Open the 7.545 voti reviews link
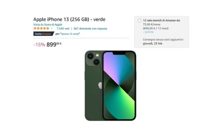Image resolution: width=221 pixels, height=138 pixels. tap(63, 29)
